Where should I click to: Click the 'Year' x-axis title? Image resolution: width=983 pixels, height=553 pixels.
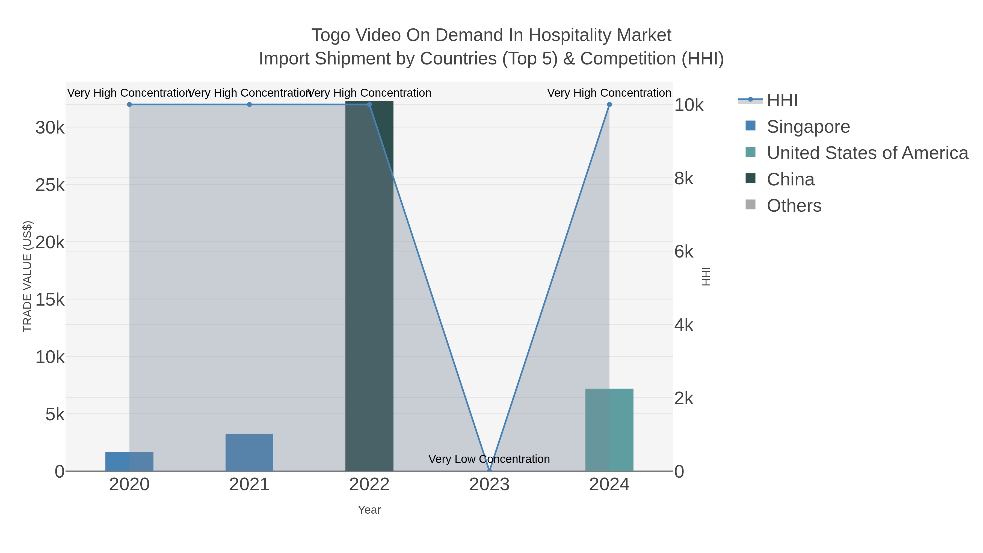click(x=369, y=510)
